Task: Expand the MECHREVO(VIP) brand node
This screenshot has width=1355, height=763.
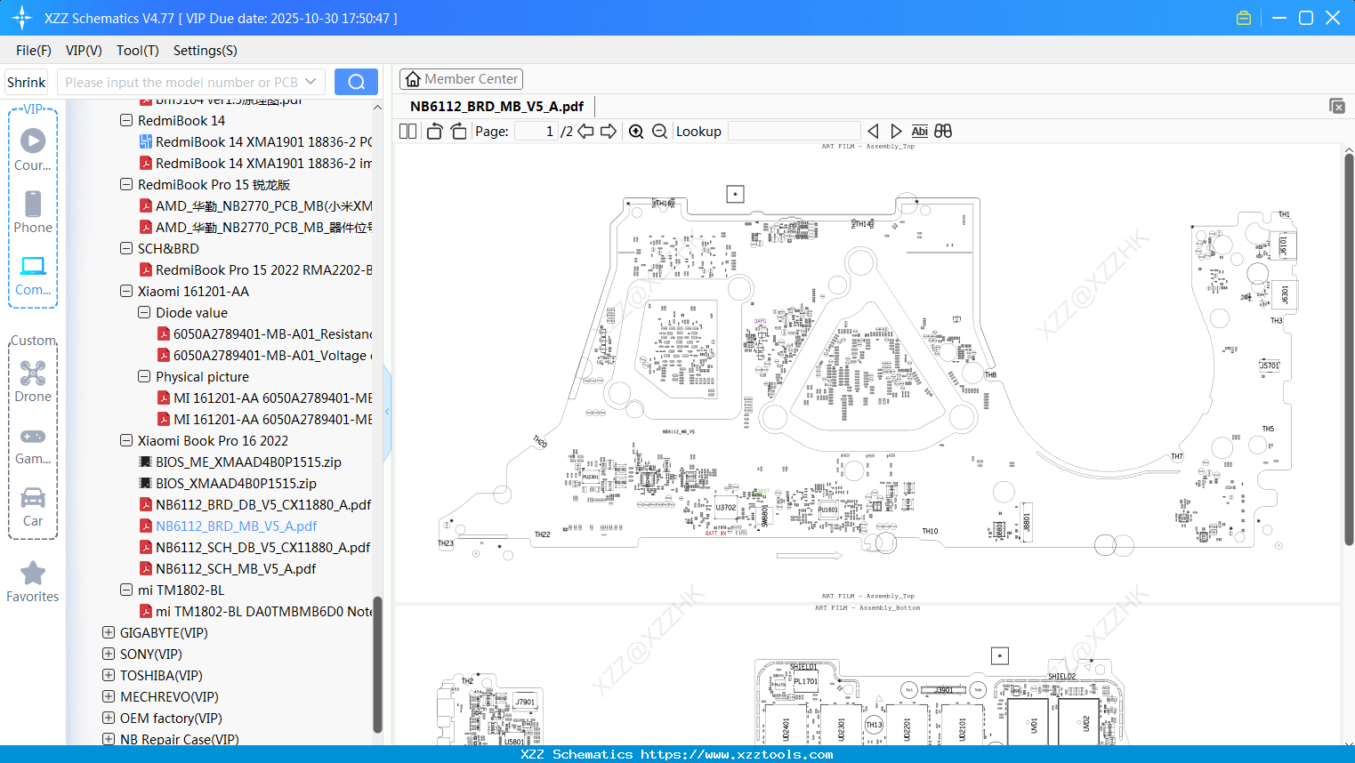Action: [x=109, y=696]
